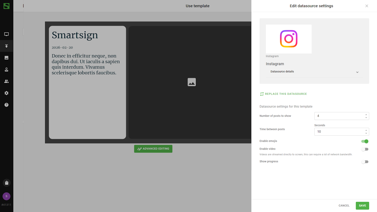377x212 pixels.
Task: Turn on the Enable video toggle
Action: coord(365,149)
